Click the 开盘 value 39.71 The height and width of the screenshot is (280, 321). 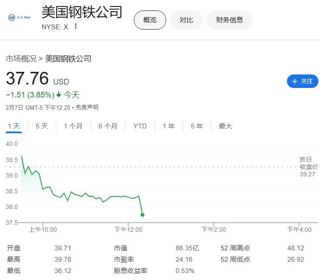pyautogui.click(x=63, y=248)
